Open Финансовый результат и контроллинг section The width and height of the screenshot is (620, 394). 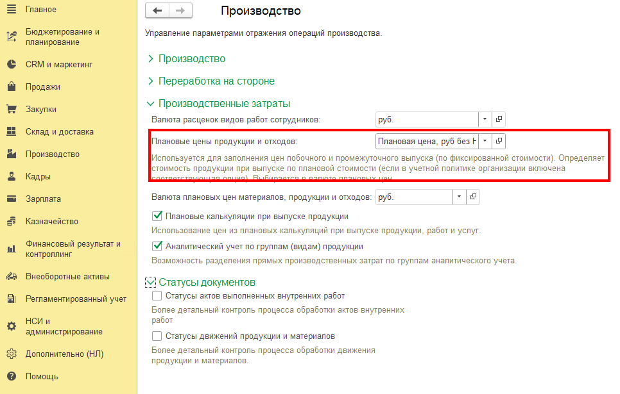tap(73, 249)
